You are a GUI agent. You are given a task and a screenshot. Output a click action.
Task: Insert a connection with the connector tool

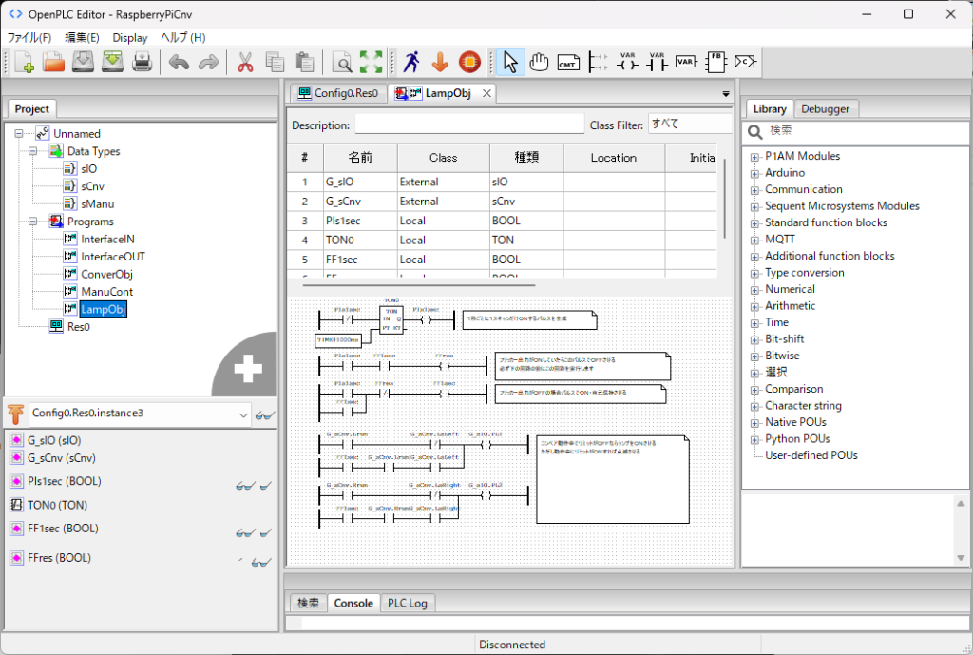tap(745, 62)
